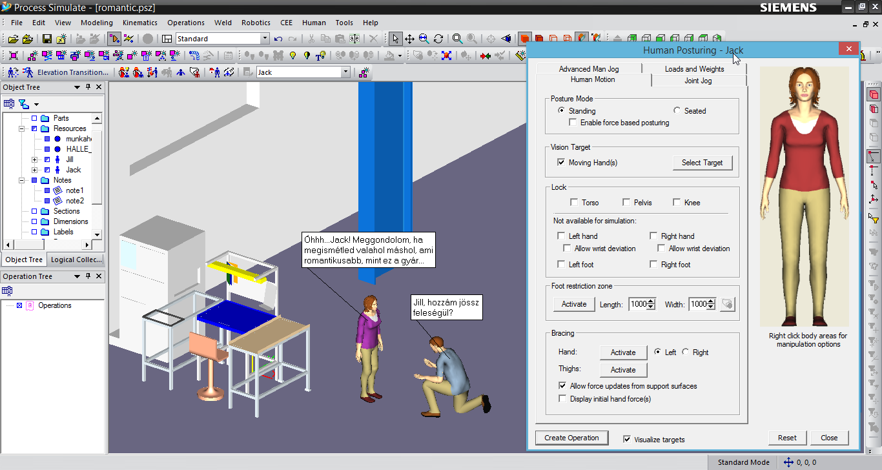Increase the foot restriction Length spinner
The width and height of the screenshot is (882, 470).
pyautogui.click(x=651, y=301)
